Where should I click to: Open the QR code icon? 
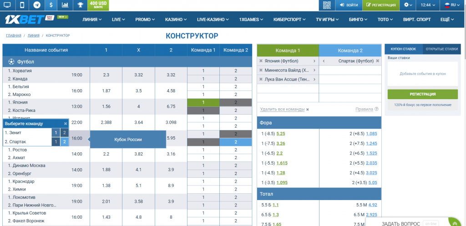pos(326,5)
